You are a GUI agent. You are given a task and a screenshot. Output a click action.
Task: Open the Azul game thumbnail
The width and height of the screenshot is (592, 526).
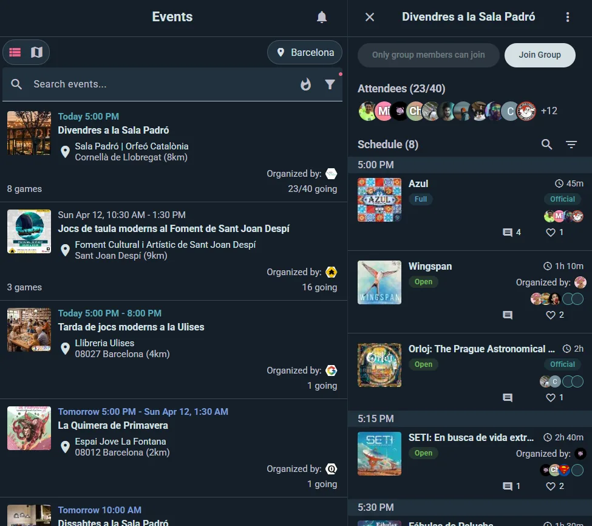tap(379, 200)
